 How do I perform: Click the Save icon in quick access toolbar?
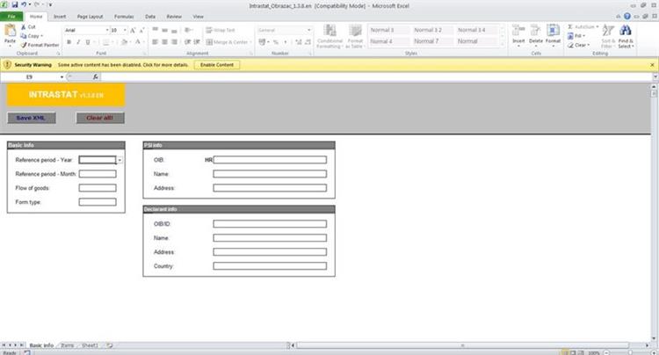(15, 4)
